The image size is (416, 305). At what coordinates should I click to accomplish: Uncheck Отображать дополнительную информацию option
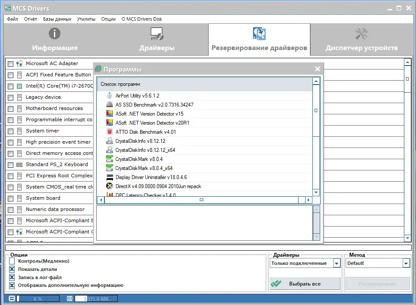point(12,286)
